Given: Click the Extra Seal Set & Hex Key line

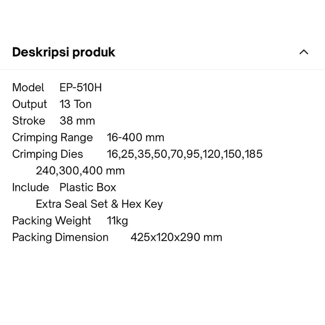Looking at the screenshot, I should [99, 204].
